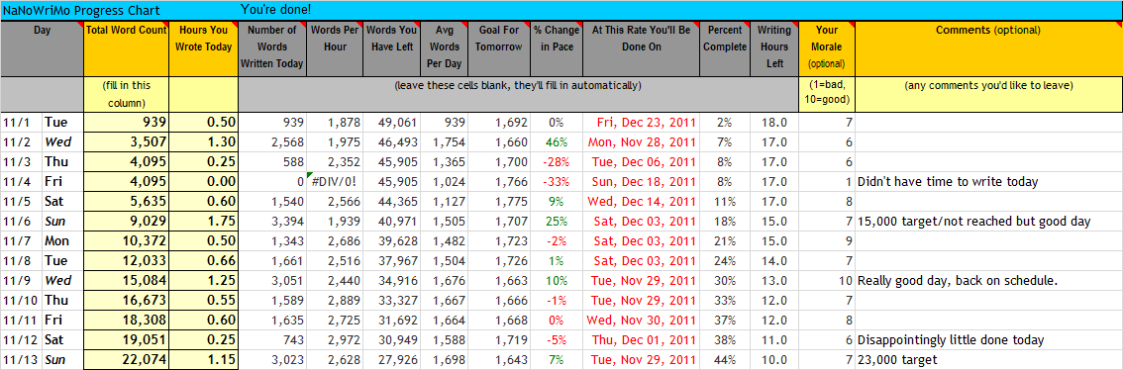Viewport: 1123px width, 370px height.
Task: Select the 46% change in pace cell
Action: pyautogui.click(x=557, y=141)
